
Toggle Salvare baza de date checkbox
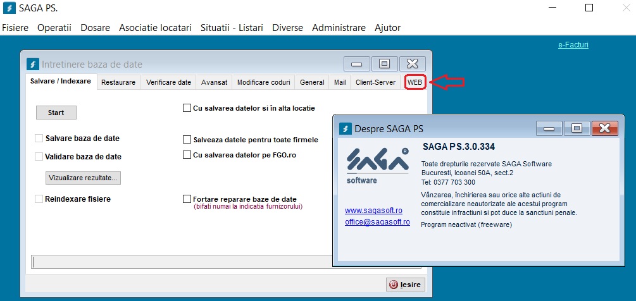[x=39, y=138]
